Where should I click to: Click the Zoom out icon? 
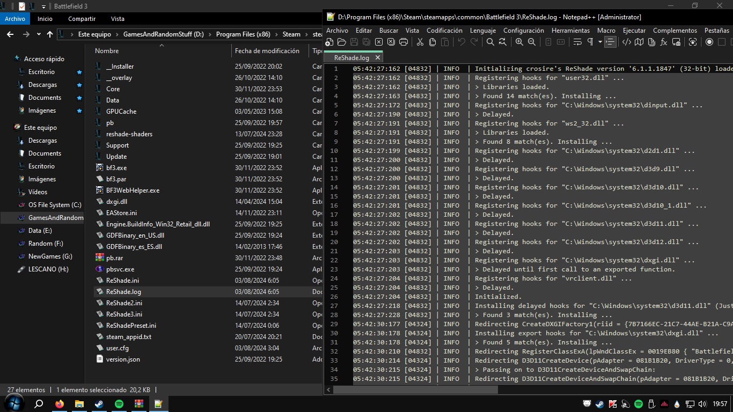[x=531, y=42]
